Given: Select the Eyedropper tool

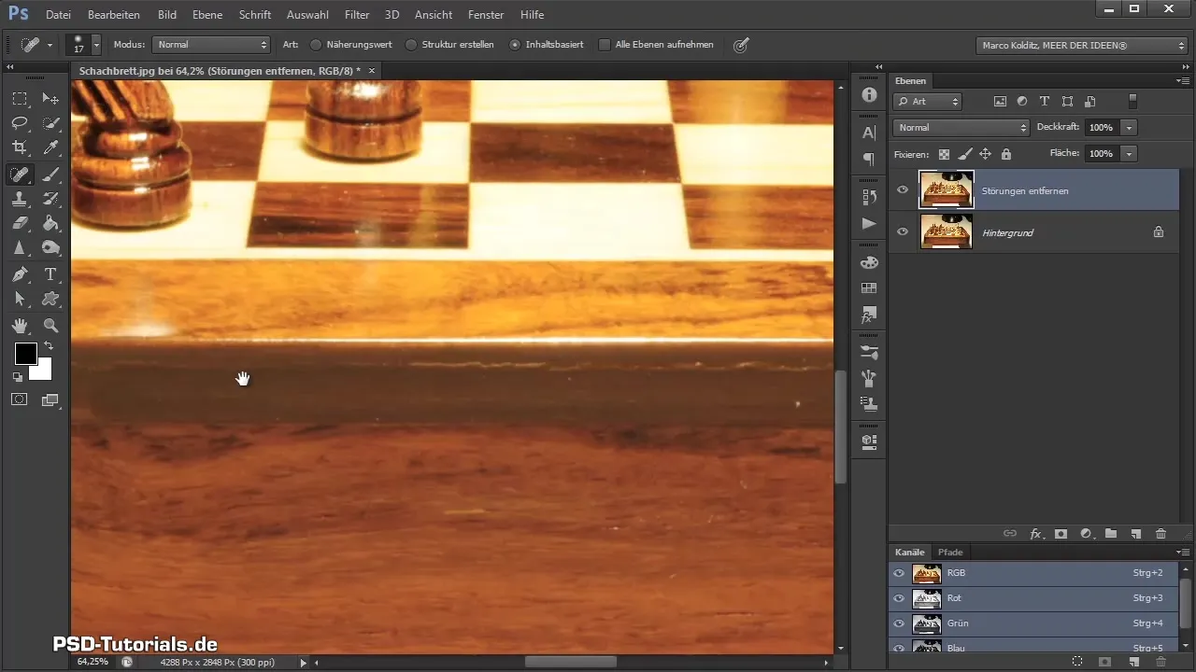Looking at the screenshot, I should pos(50,148).
